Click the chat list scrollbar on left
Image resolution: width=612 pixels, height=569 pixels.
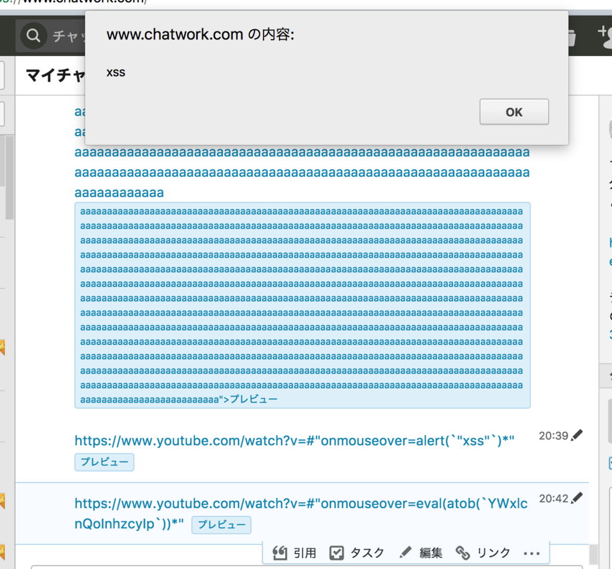(10, 177)
